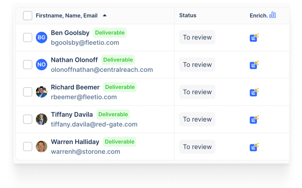302x188 pixels.
Task: Click Tiffany Davila's profile photo
Action: tap(41, 119)
